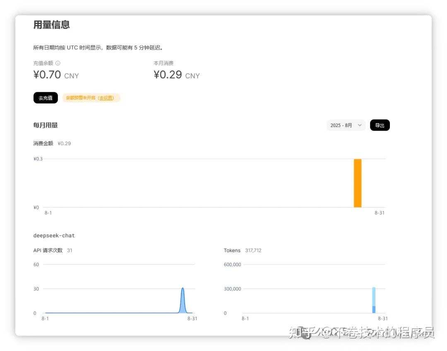Click the Tokens 317,712 label
Viewport: 447px width, 351px height.
242,250
